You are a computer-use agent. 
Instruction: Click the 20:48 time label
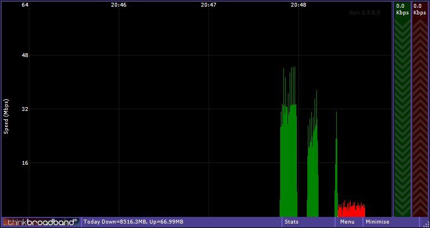point(299,4)
